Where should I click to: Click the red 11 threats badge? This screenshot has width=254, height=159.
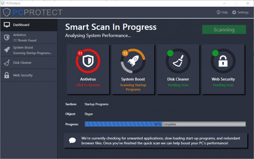[80, 53]
